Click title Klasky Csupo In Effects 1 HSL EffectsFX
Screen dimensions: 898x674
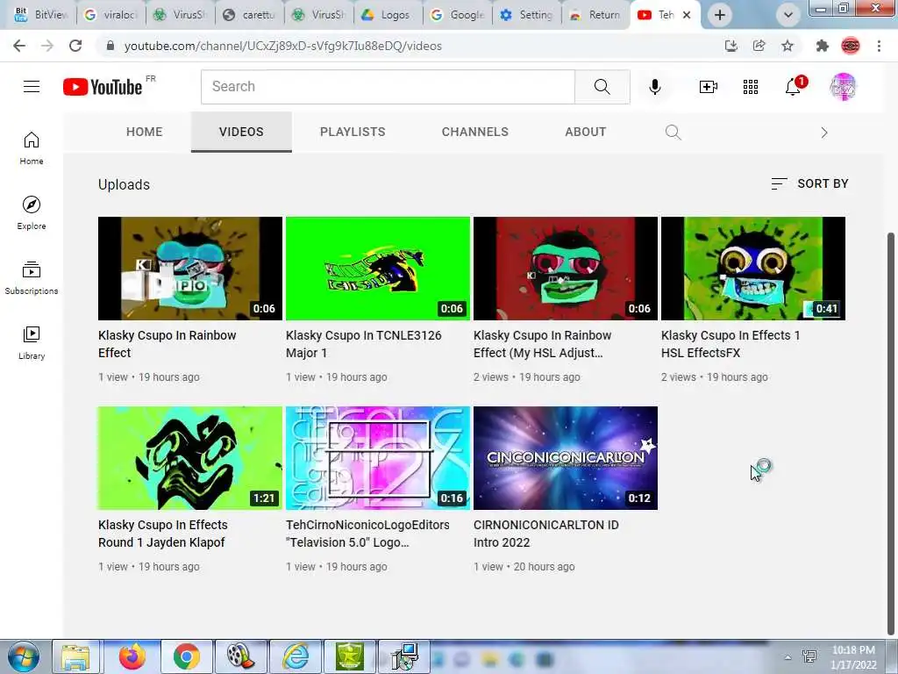[731, 344]
